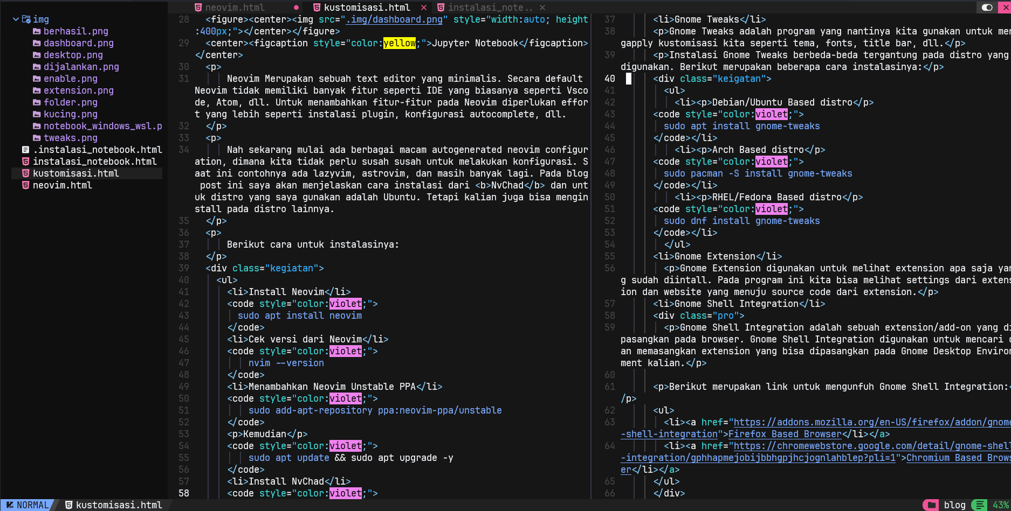Click the file icon beside .instalasi_notebook.html

pyautogui.click(x=25, y=149)
